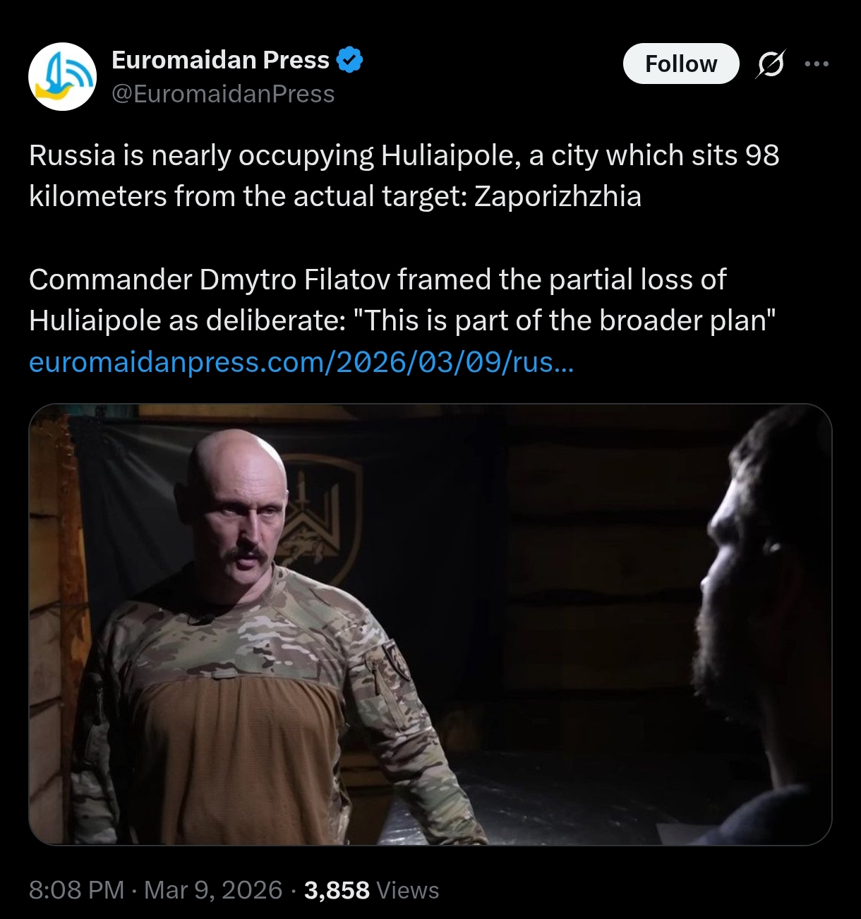Open the @EuromaidanPress handle
This screenshot has width=861, height=919.
pyautogui.click(x=223, y=94)
